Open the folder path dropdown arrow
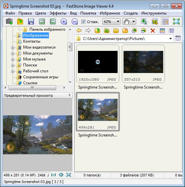The height and width of the screenshot is (187, 185). click(170, 39)
